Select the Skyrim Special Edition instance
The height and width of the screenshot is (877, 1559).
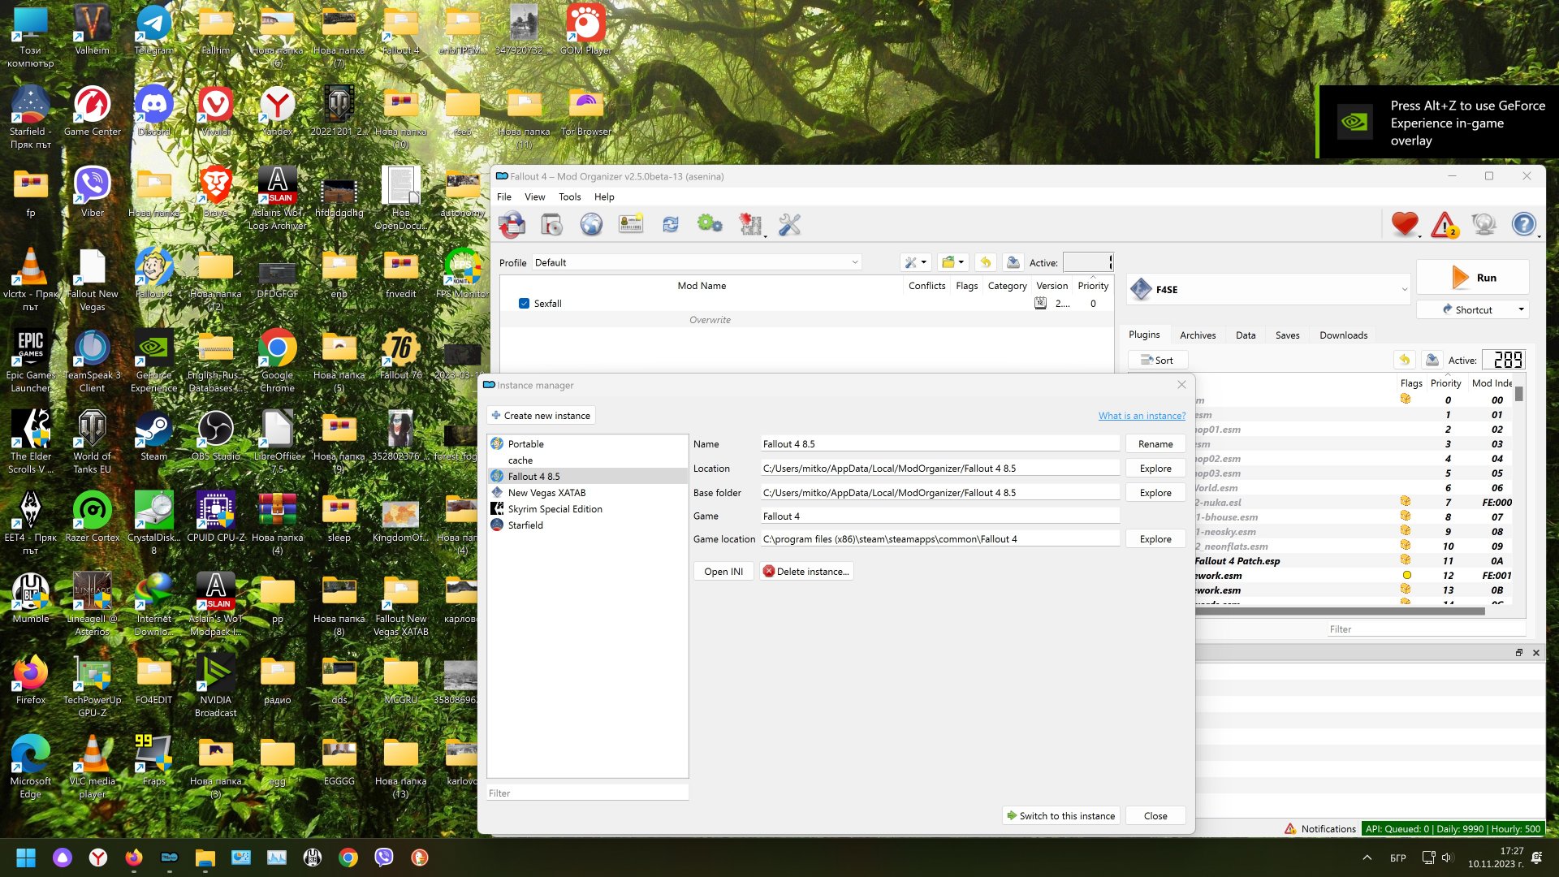555,509
